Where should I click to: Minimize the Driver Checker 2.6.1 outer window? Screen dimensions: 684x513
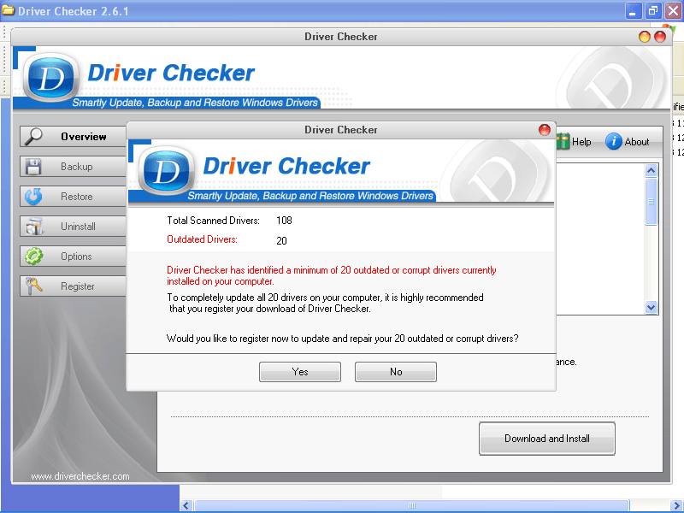(x=633, y=10)
